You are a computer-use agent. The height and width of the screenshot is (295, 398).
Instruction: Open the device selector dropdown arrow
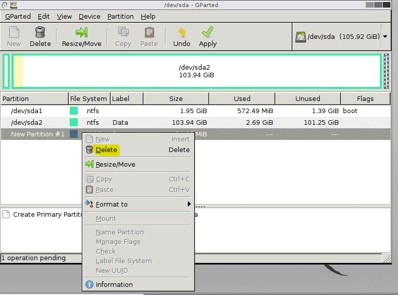click(385, 36)
